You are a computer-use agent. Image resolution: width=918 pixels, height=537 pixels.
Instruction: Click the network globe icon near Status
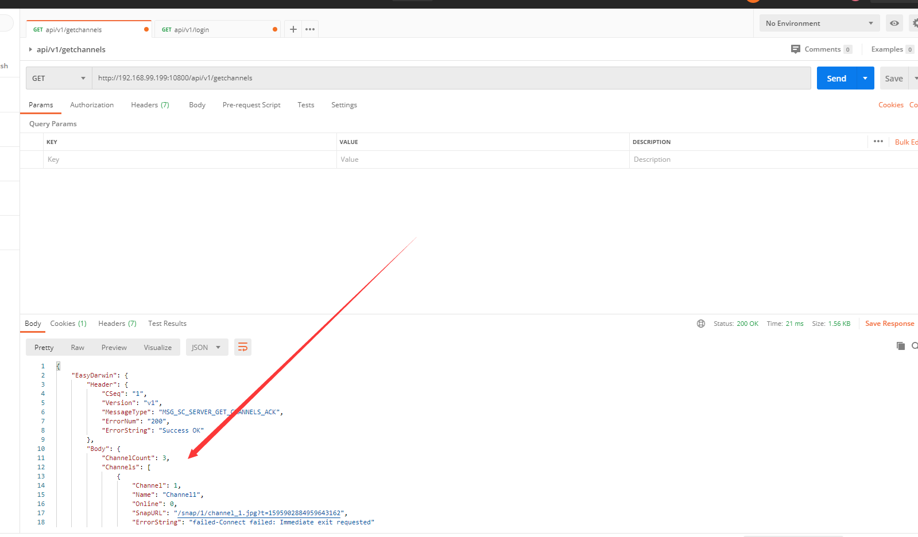pyautogui.click(x=700, y=324)
